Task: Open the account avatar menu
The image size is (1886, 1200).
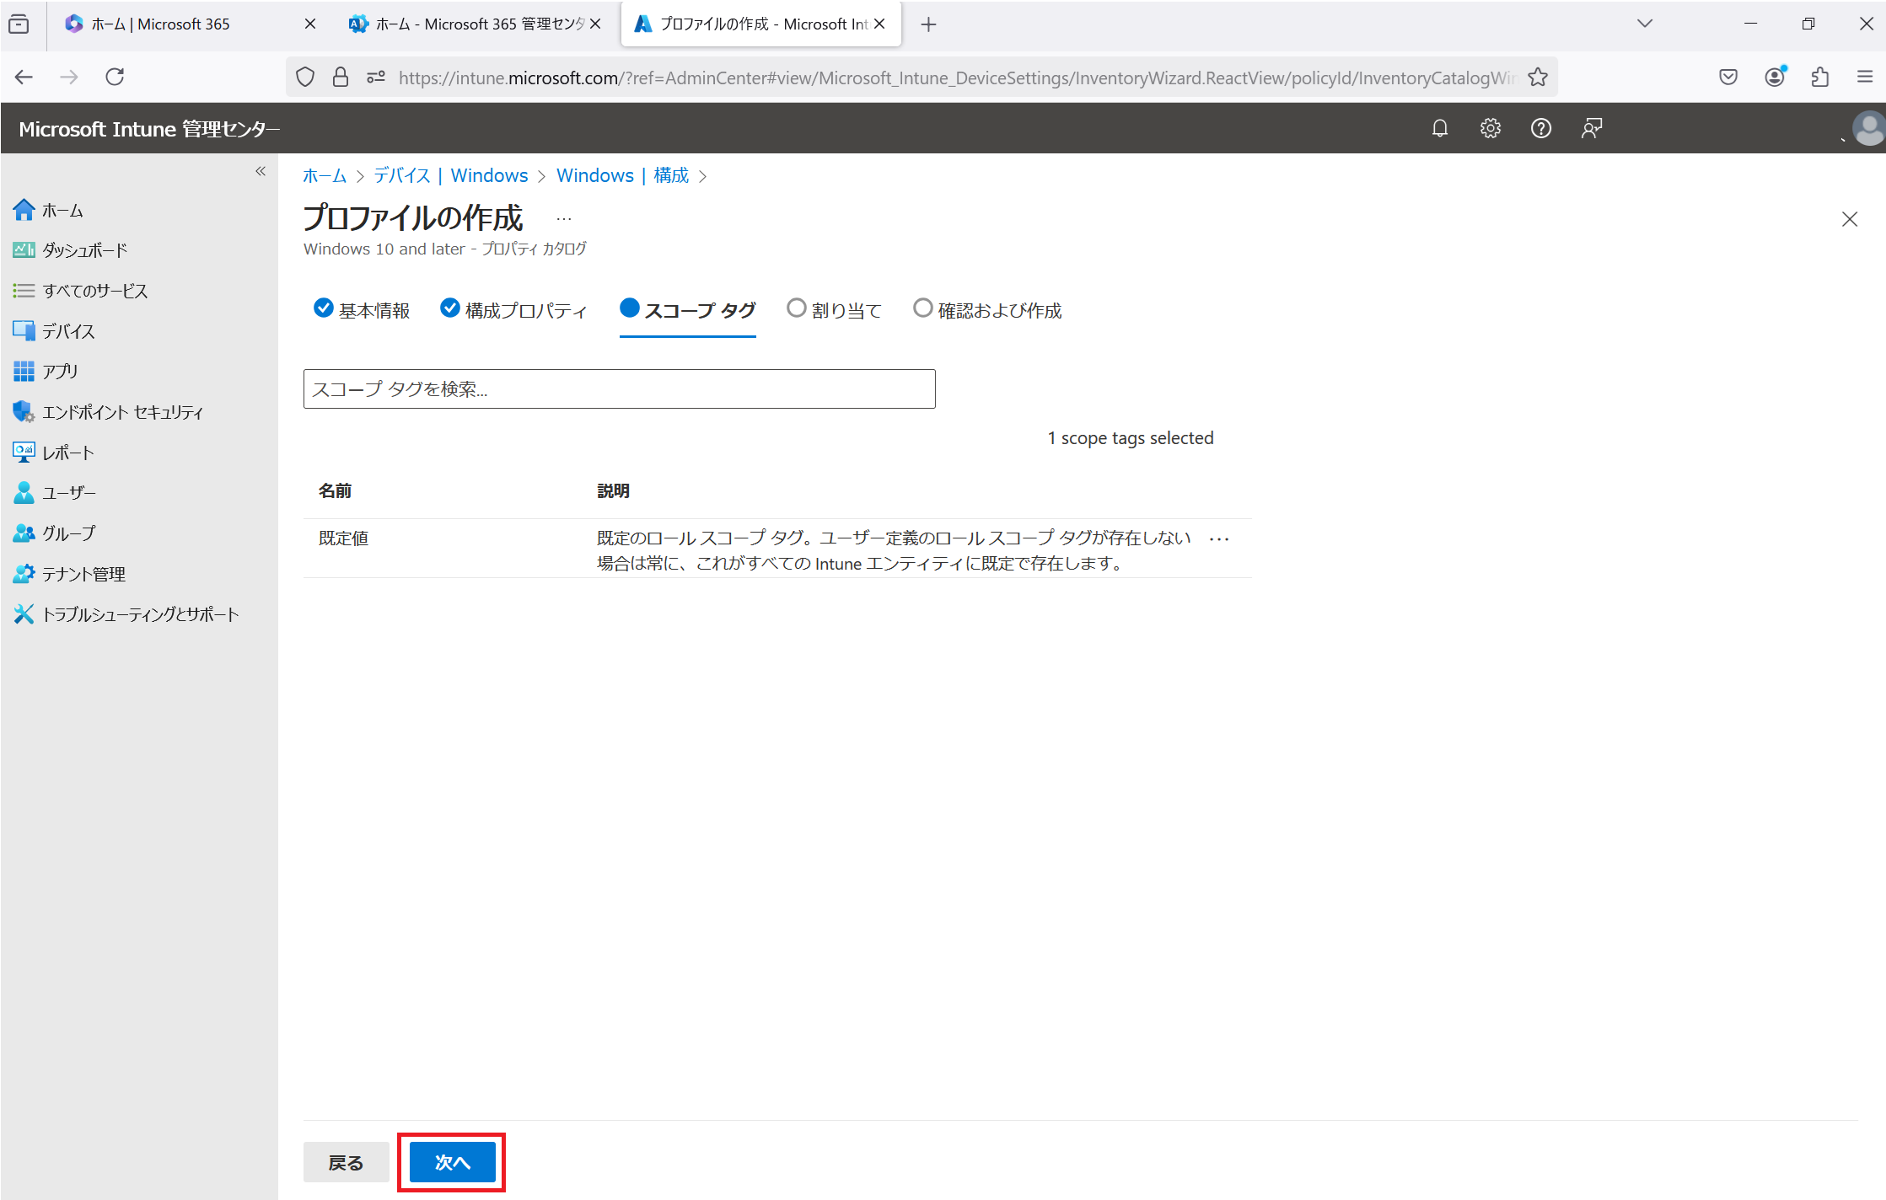Action: click(1868, 129)
